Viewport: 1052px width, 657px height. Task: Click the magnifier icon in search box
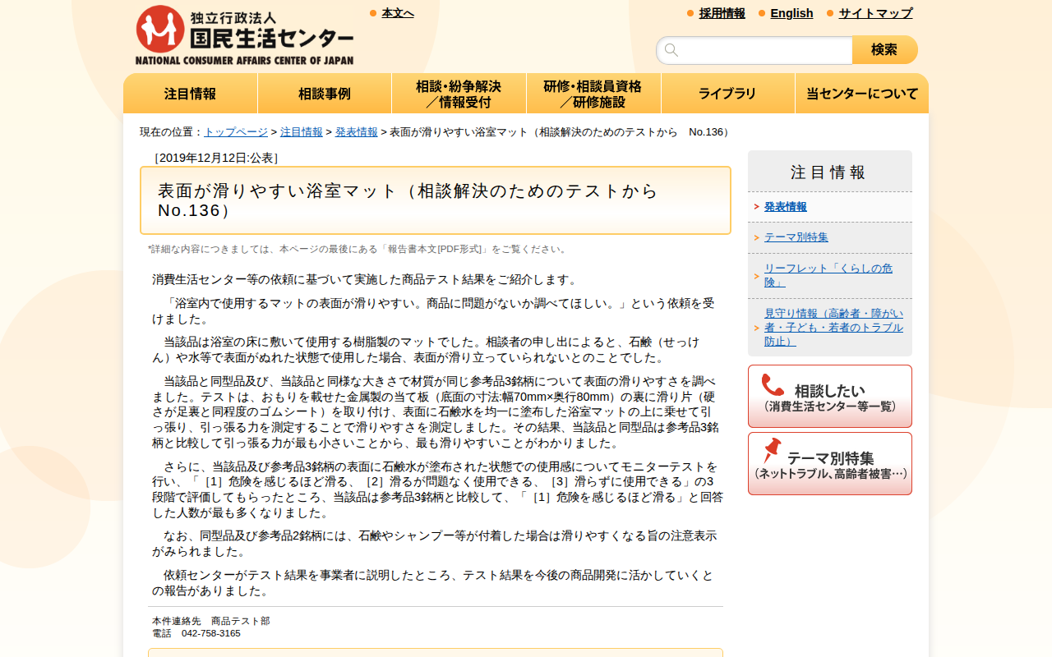coord(671,50)
